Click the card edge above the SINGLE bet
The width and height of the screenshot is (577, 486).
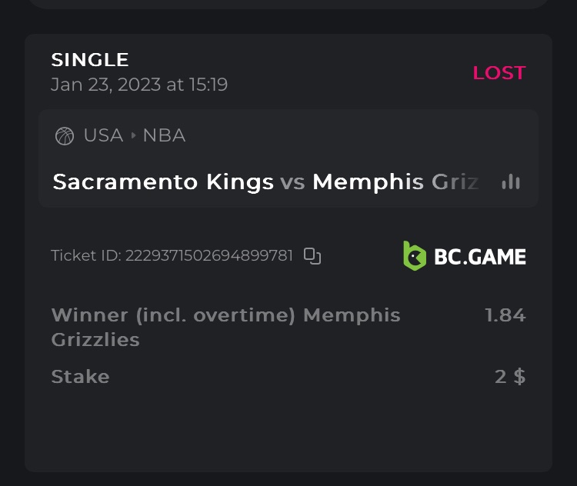(288, 4)
